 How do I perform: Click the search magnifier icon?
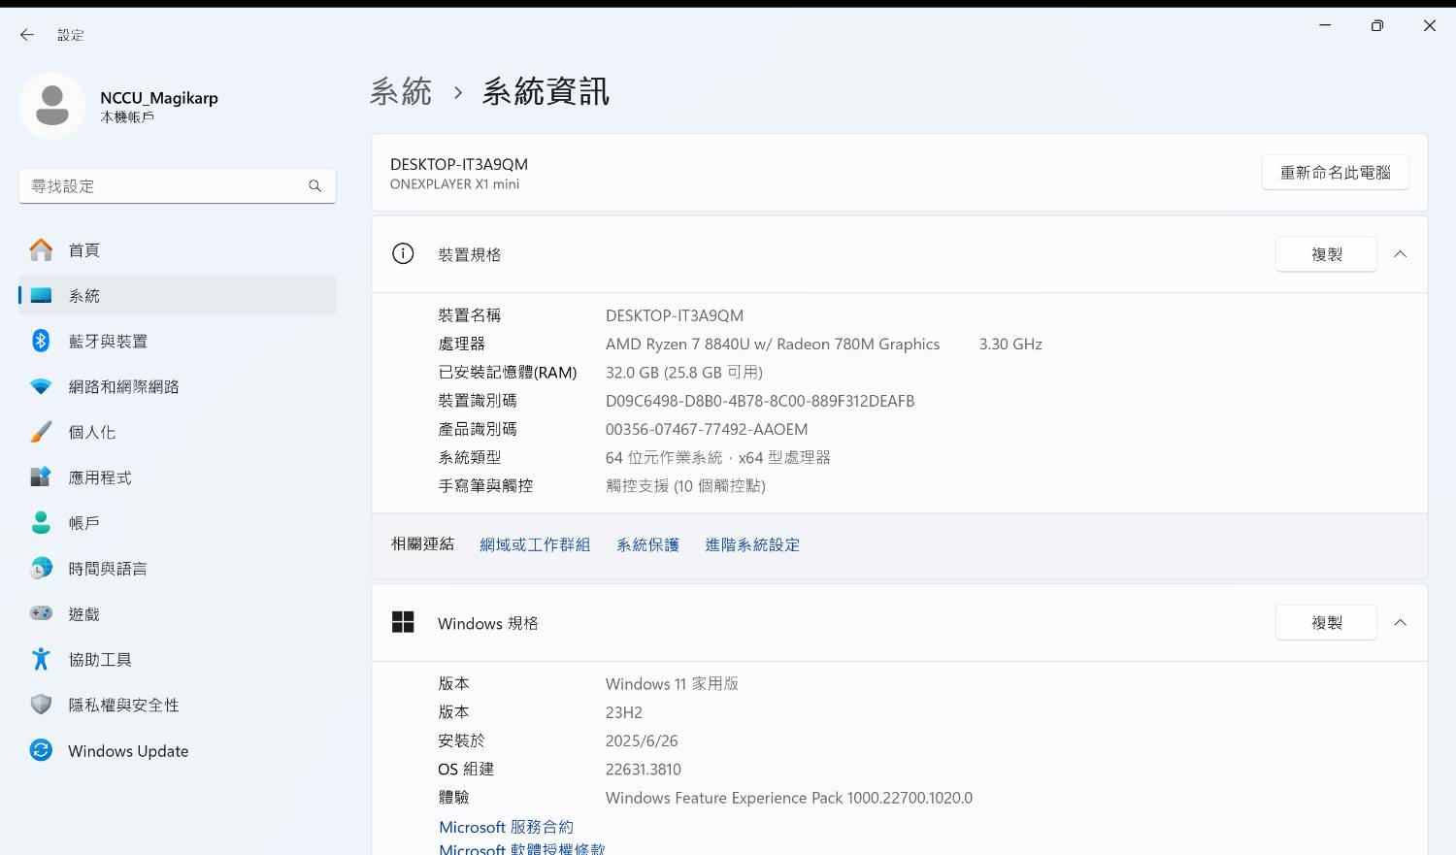point(314,186)
